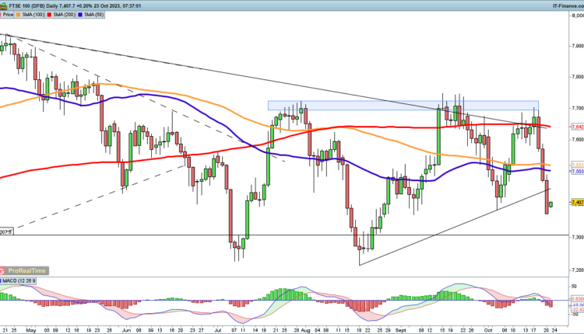
Task: Open the Daily timeframe selector in title
Action: tap(55, 4)
